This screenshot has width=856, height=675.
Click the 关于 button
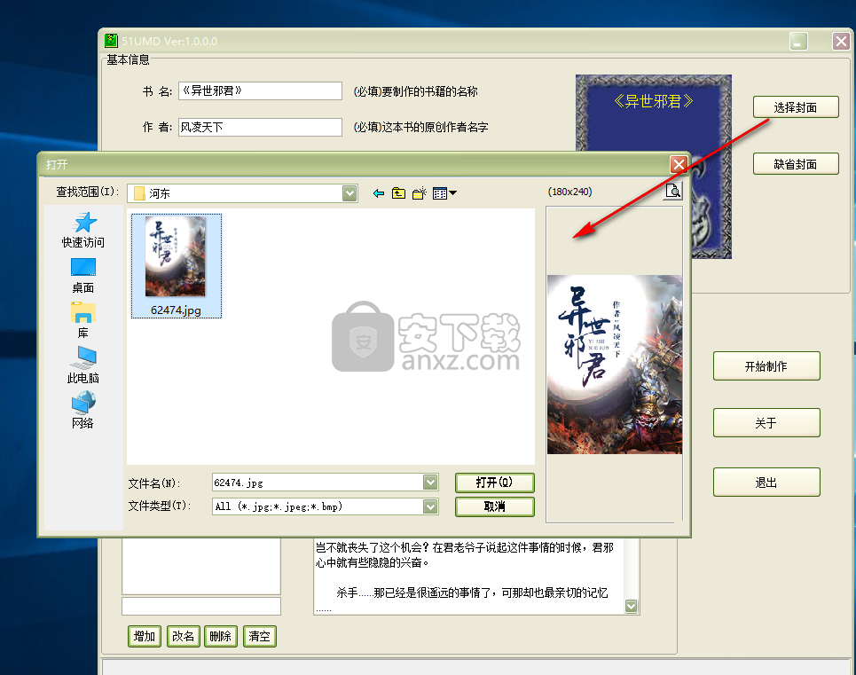766,423
